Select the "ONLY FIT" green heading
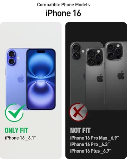 [16, 130]
